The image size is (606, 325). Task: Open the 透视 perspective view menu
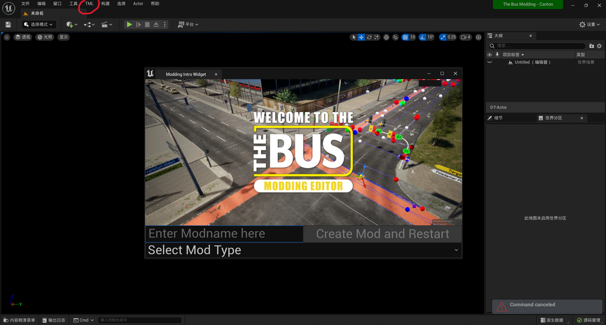coord(23,37)
